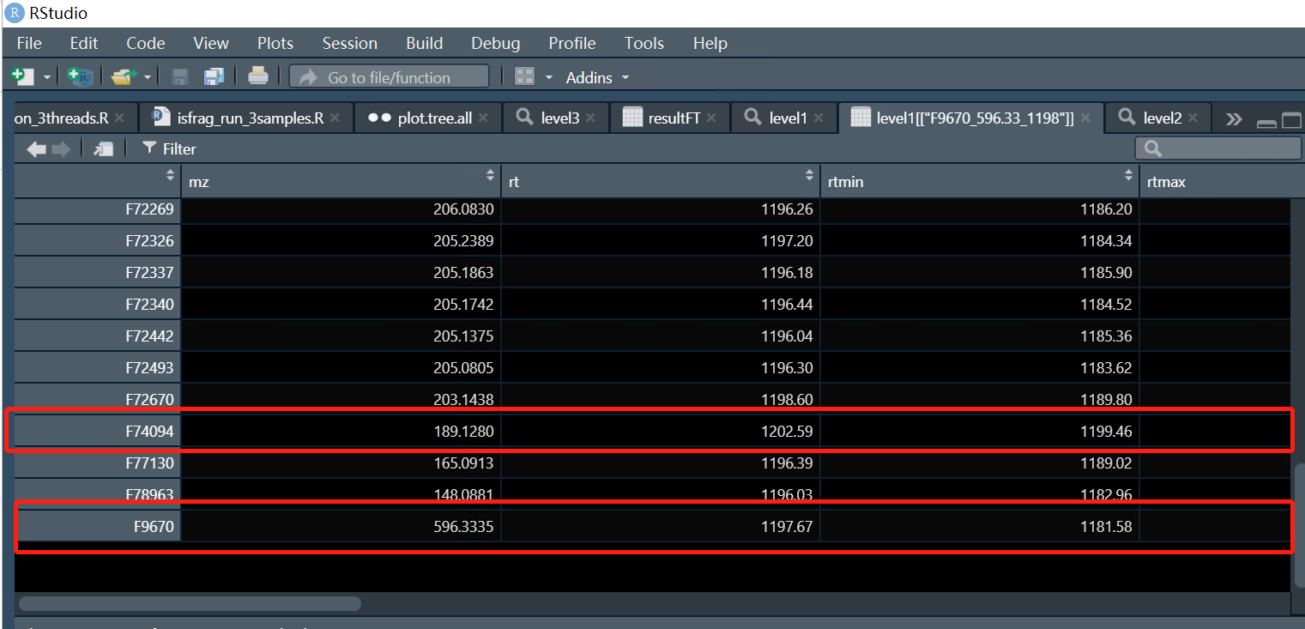Click the print icon in the toolbar
Screen dimensions: 1305x629
pos(257,76)
